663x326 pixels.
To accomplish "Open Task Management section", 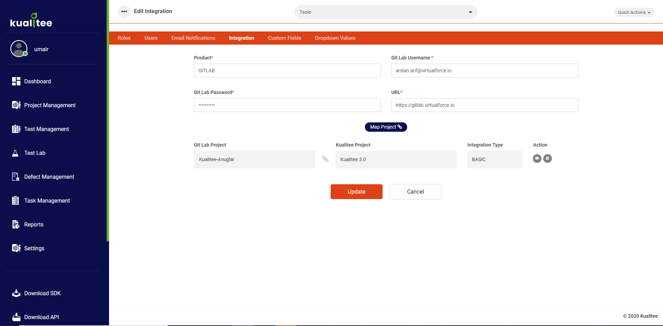I will tap(47, 201).
